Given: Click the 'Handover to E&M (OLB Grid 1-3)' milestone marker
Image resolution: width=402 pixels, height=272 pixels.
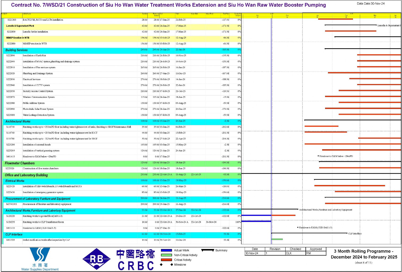Looking at the screenshot, I should (298, 227).
